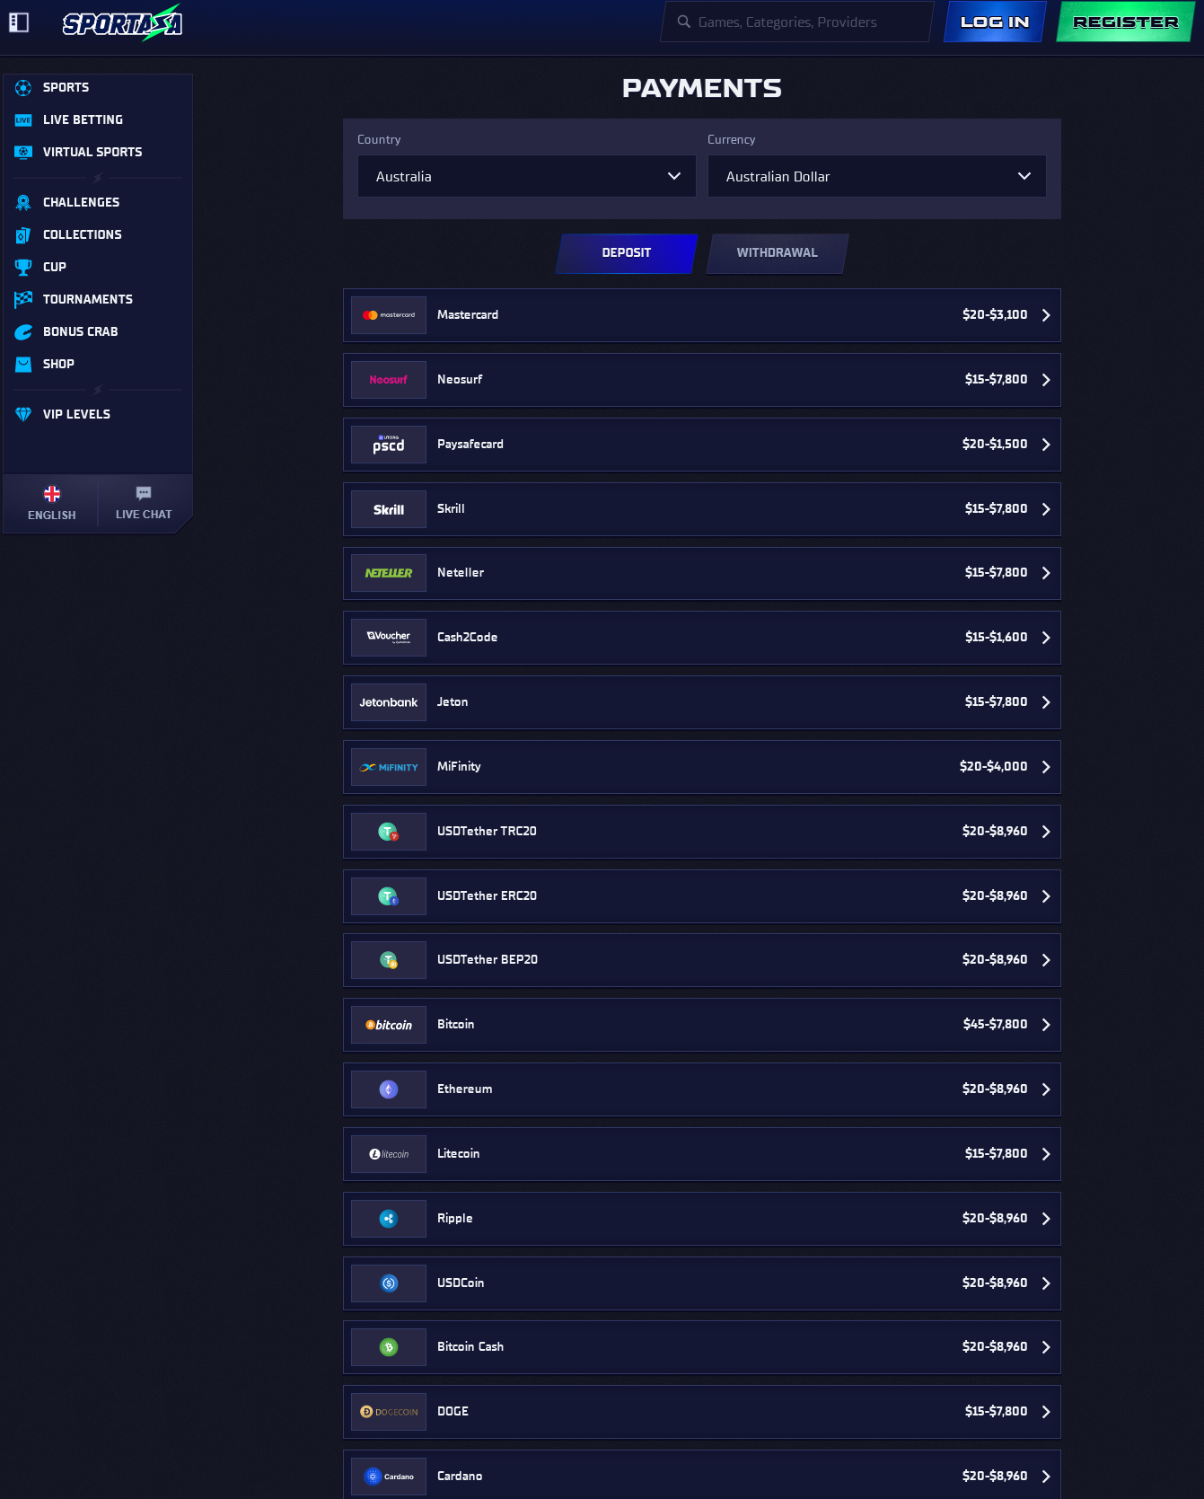Viewport: 1204px width, 1499px height.
Task: Open Live Betting from sidebar menu
Action: click(83, 120)
